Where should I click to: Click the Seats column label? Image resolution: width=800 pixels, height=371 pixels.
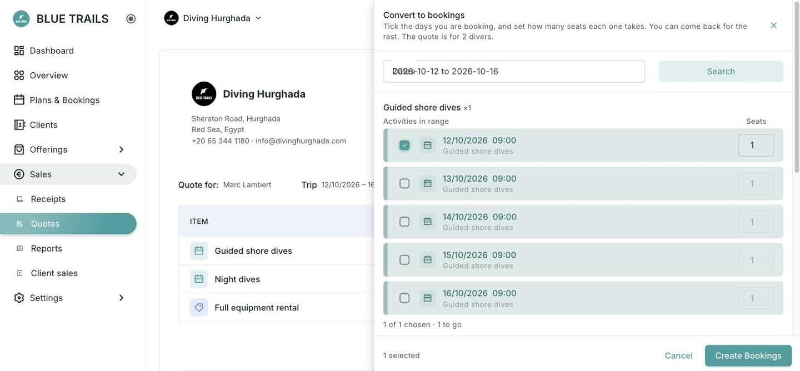(x=756, y=122)
